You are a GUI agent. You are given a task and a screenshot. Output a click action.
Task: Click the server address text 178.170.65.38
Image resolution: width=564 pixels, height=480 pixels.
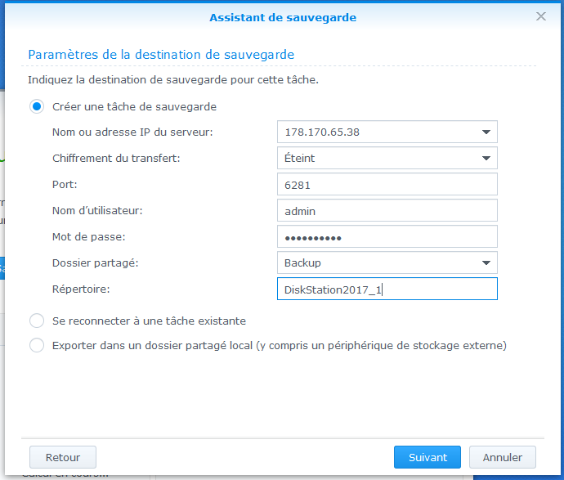[x=323, y=132]
